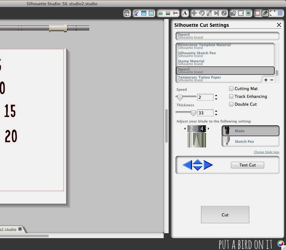Select the Sketch Pen tool option
286x250 pixels.
click(x=251, y=141)
